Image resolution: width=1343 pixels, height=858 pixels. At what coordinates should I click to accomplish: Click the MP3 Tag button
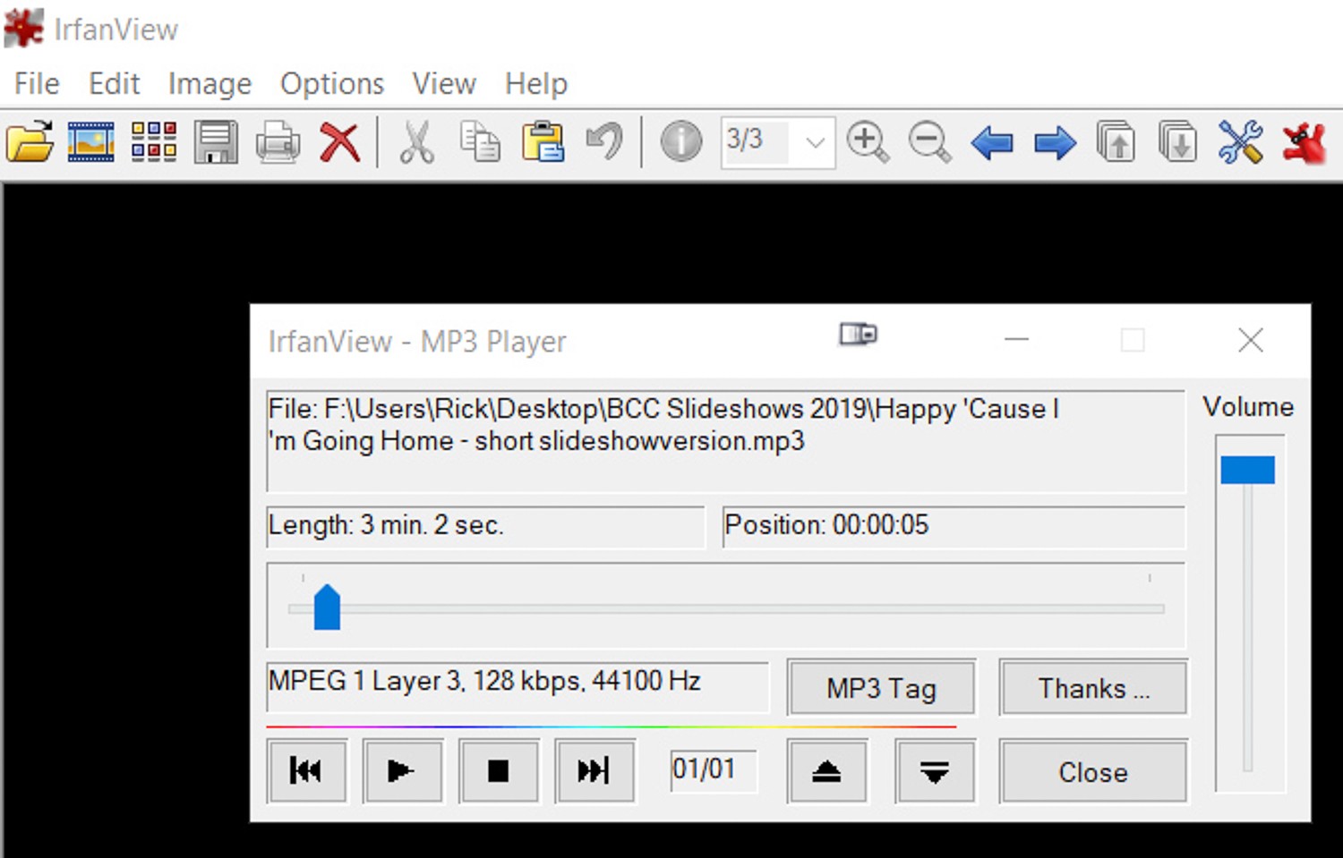click(x=881, y=688)
